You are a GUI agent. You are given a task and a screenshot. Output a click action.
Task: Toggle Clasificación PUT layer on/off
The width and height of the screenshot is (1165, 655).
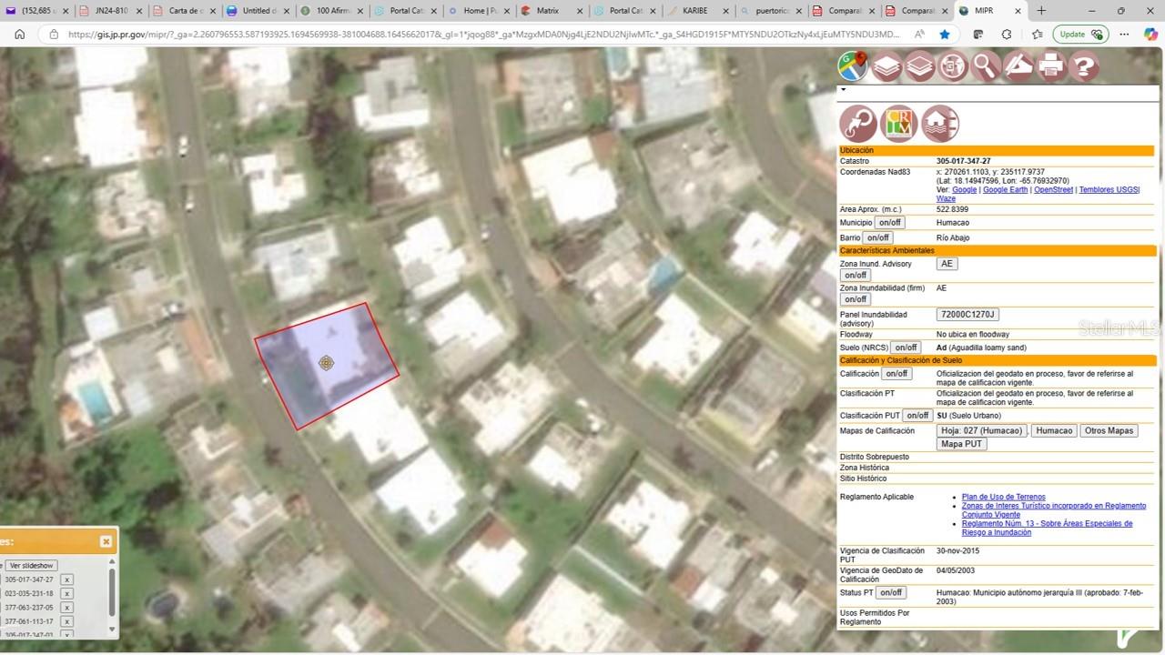[x=917, y=416]
